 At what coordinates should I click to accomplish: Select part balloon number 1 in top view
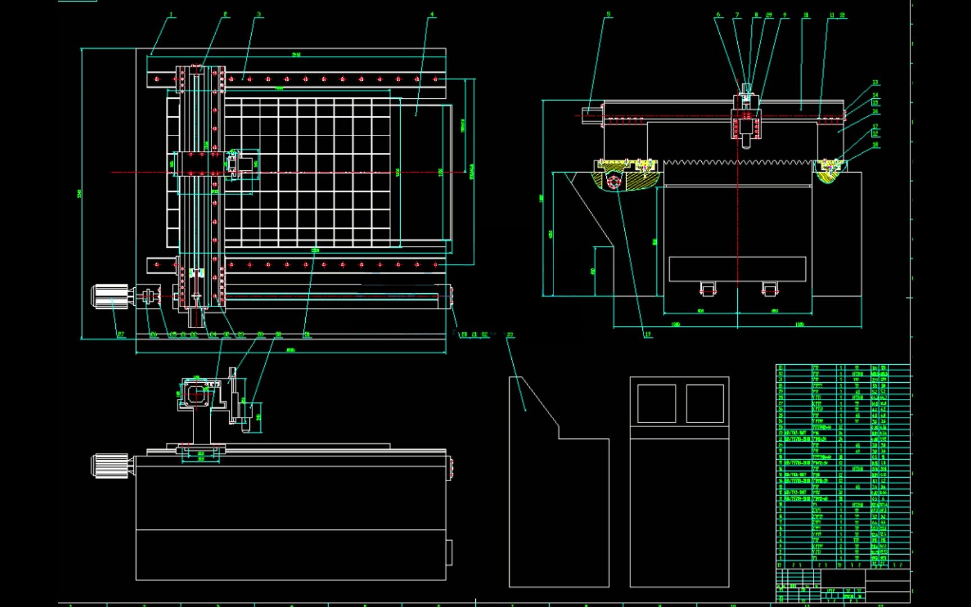pos(171,15)
